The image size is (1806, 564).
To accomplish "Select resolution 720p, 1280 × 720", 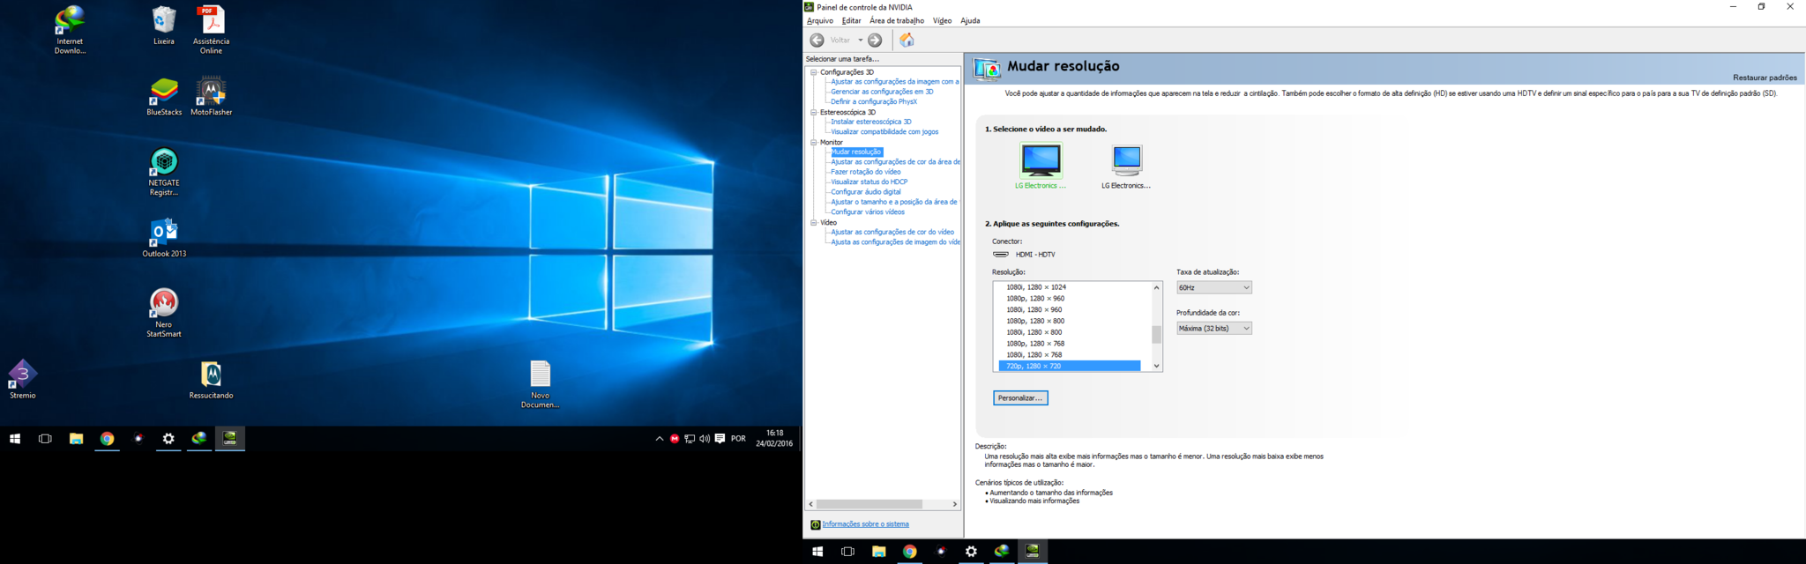I will pyautogui.click(x=1070, y=366).
